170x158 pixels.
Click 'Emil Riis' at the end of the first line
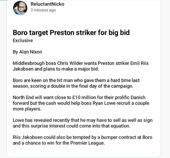tap(139, 63)
